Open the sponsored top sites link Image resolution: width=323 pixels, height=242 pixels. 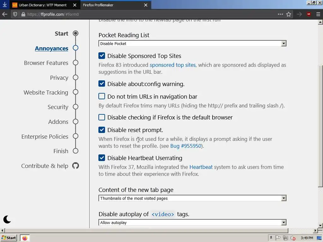[173, 65]
